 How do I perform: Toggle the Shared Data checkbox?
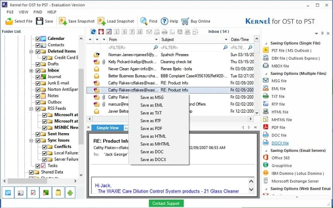(31, 172)
